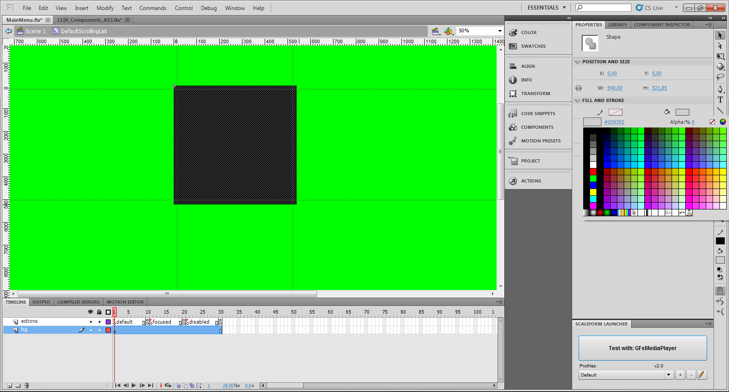Toggle visibility of the actions layer
Viewport: 729px width, 392px height.
pos(91,322)
